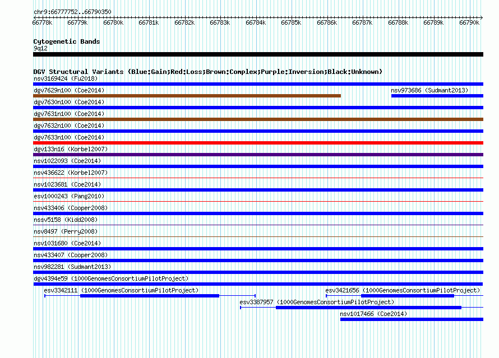Click the 66782k ruler tick label
The width and height of the screenshot is (499, 358).
coord(184,22)
